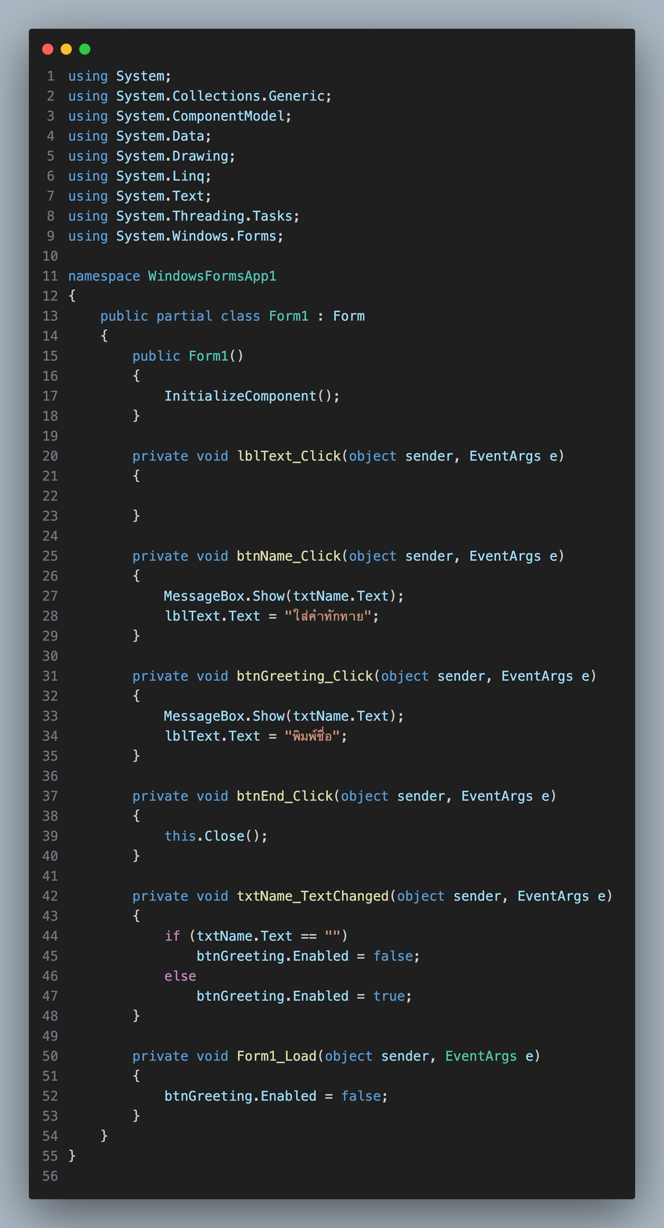Click MessageBox.Show on line 33
Image resolution: width=664 pixels, height=1228 pixels.
[x=224, y=716]
